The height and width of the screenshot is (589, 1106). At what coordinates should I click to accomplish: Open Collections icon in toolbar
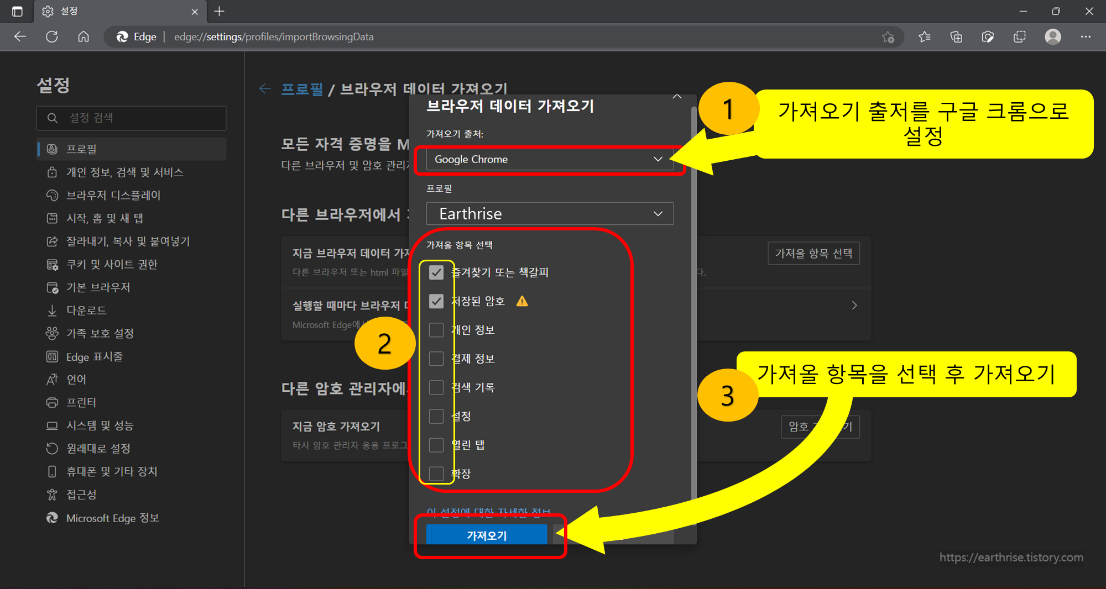click(956, 36)
